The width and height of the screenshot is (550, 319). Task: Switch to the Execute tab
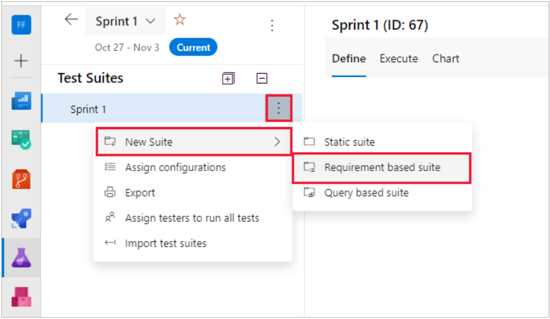click(399, 59)
